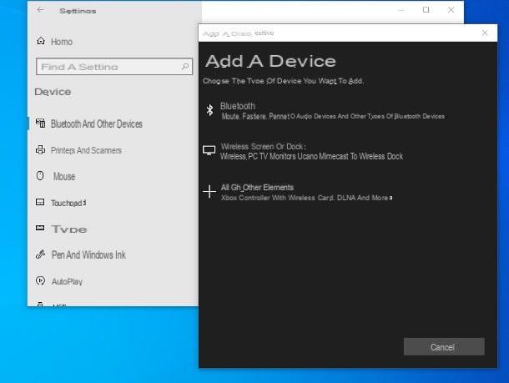Maximize the Settings window
The image size is (509, 383).
pyautogui.click(x=426, y=10)
